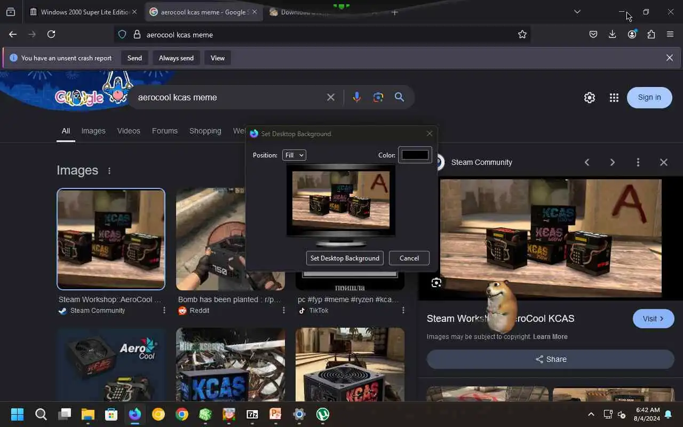The image size is (683, 427).
Task: Switch to Forums search tab
Action: point(164,131)
